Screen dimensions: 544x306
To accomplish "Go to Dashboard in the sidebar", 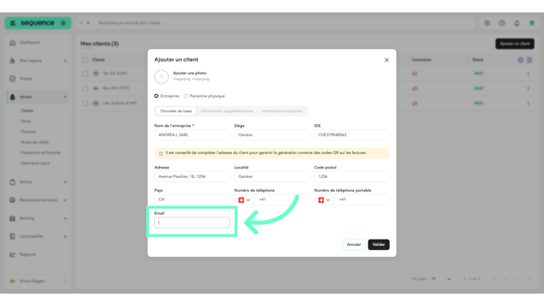I will [x=37, y=43].
